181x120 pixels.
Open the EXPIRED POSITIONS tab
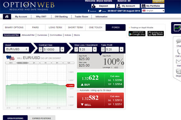coord(42,118)
